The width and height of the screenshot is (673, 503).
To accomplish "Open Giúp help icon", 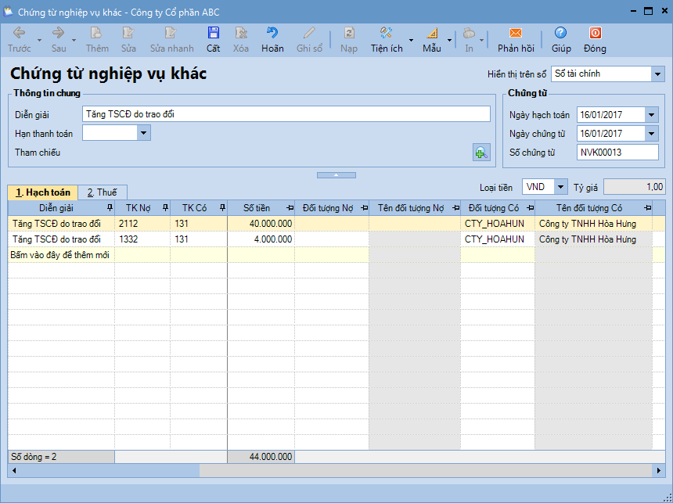I will point(560,34).
